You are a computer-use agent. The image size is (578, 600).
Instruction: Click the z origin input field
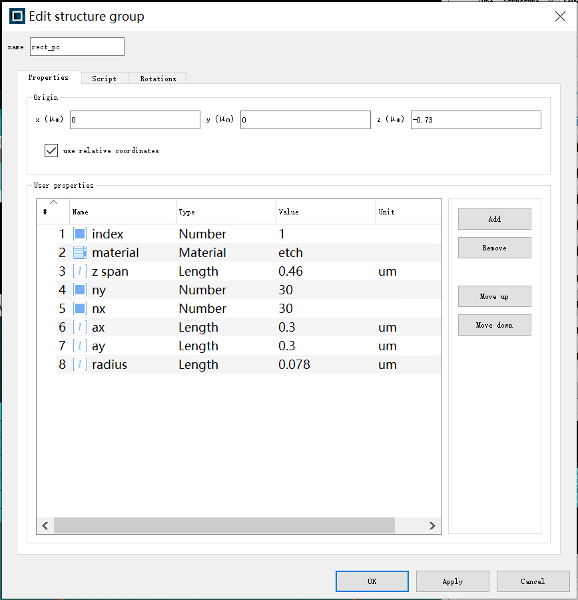click(475, 120)
